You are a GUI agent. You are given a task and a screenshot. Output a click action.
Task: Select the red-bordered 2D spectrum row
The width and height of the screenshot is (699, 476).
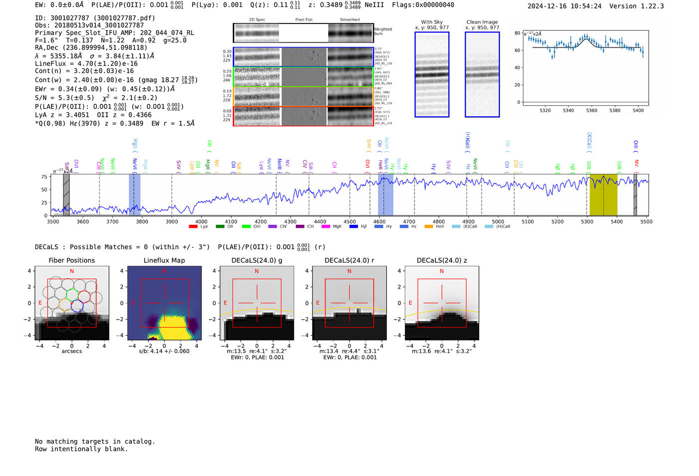point(303,116)
